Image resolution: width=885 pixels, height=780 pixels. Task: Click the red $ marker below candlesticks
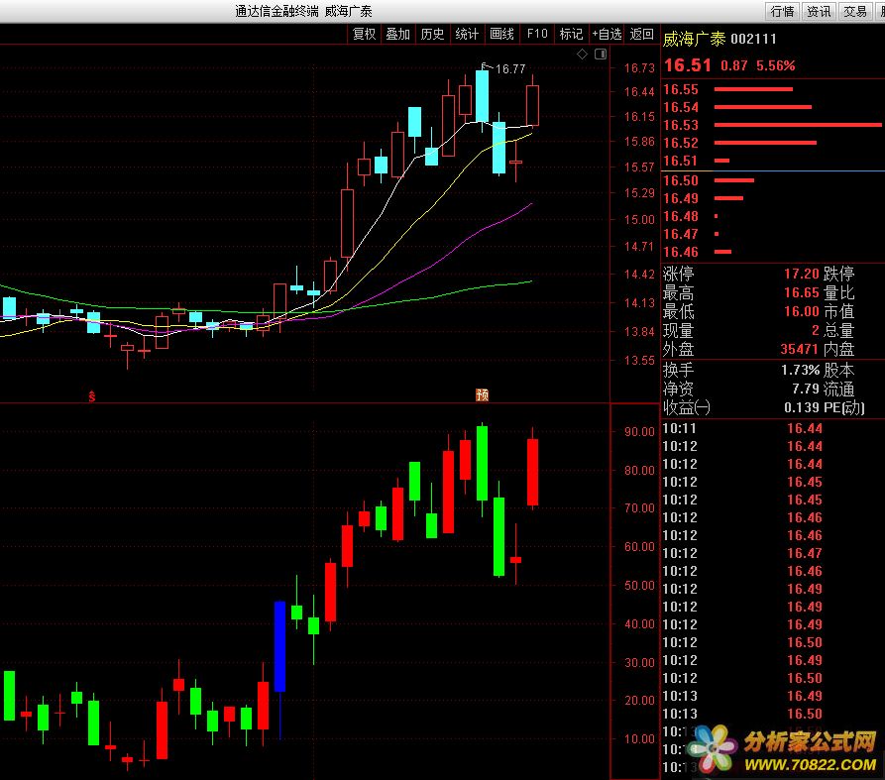[x=91, y=396]
